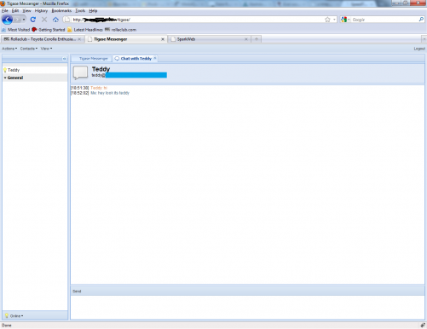Close the Chat with Teddy tab
Viewport: 427px width, 329px height.
tap(155, 58)
